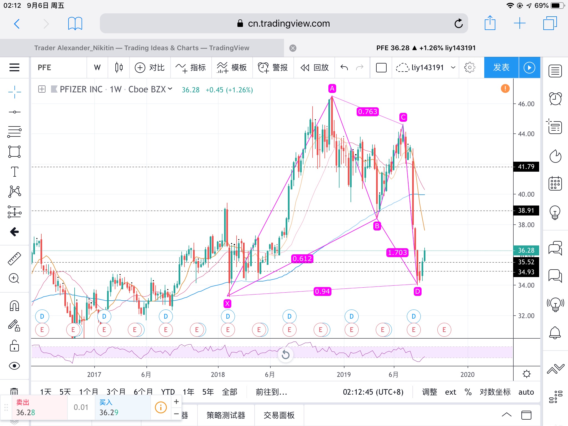The width and height of the screenshot is (568, 426).
Task: Click the Buy (买入) 36.29 button
Action: pyautogui.click(x=123, y=407)
